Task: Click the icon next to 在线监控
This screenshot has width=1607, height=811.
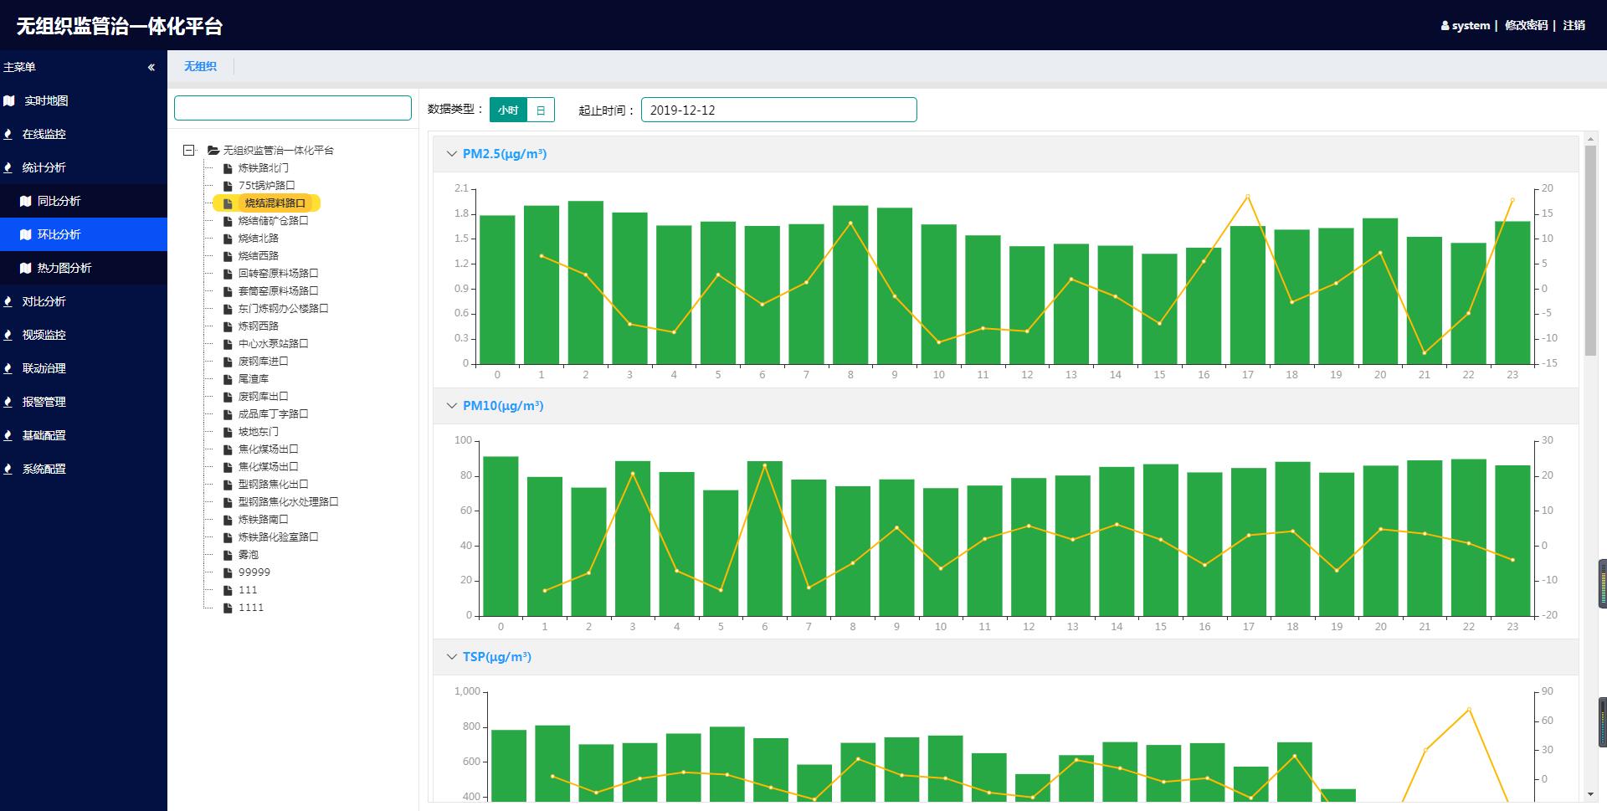Action: tap(8, 134)
